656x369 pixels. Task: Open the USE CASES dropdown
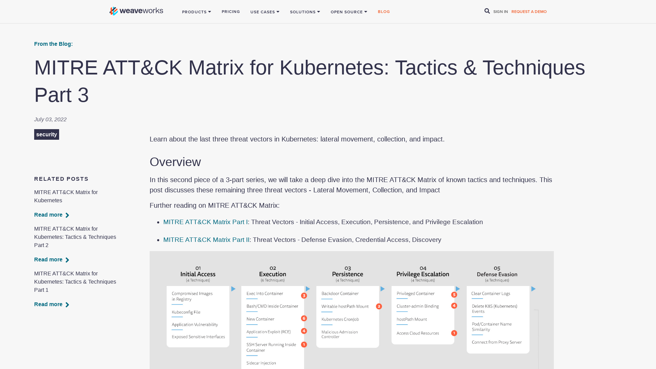pos(265,12)
